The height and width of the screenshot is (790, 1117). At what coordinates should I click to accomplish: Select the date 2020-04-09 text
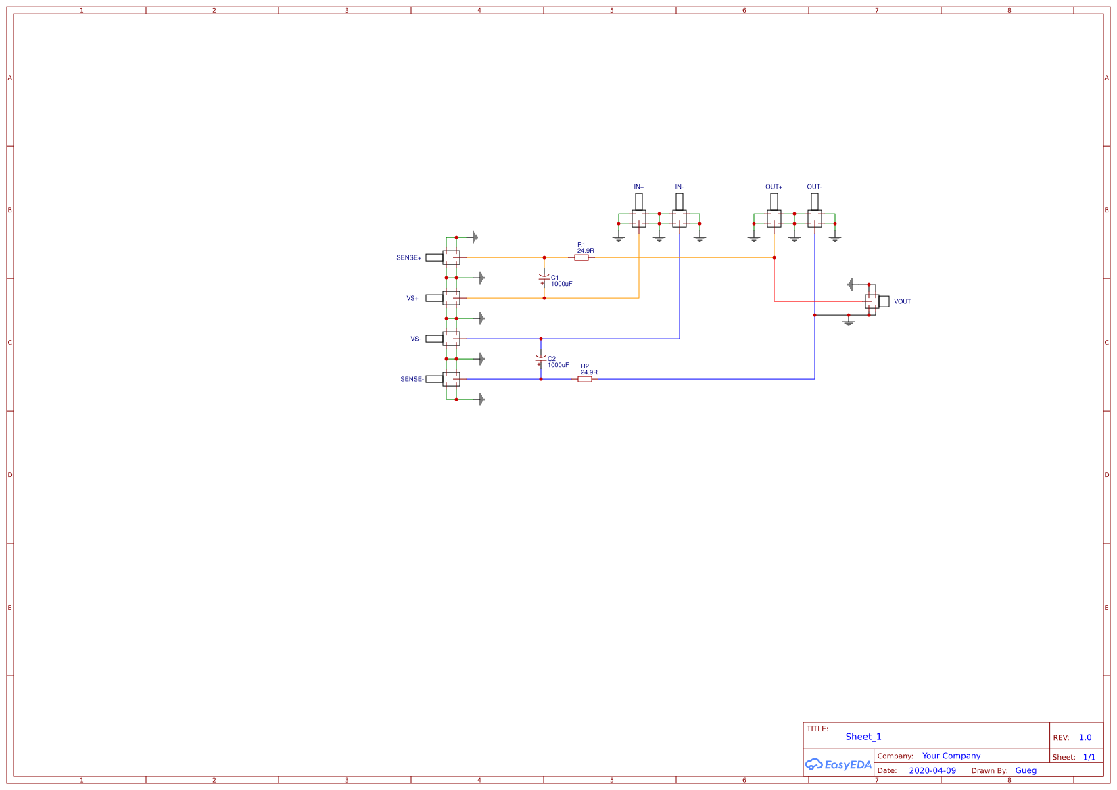click(932, 770)
